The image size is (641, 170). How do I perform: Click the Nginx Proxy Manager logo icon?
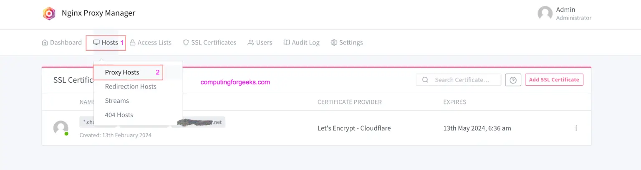pos(49,13)
